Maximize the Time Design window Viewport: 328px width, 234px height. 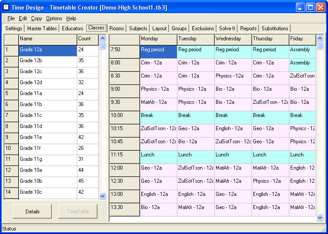coord(310,7)
